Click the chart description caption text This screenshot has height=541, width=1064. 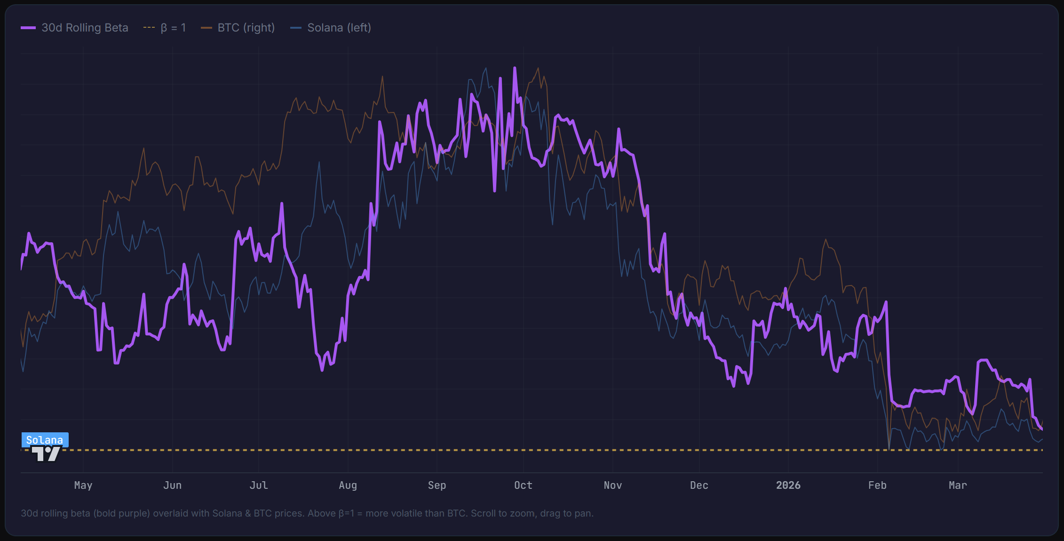(307, 513)
